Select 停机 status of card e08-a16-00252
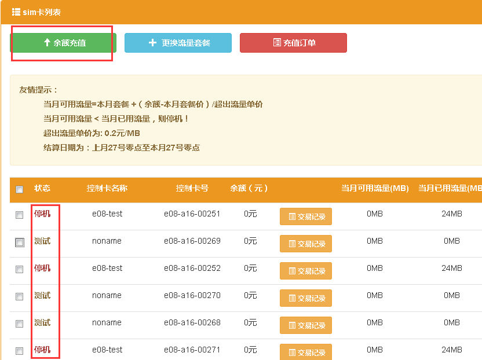The width and height of the screenshot is (482, 360). pyautogui.click(x=42, y=268)
